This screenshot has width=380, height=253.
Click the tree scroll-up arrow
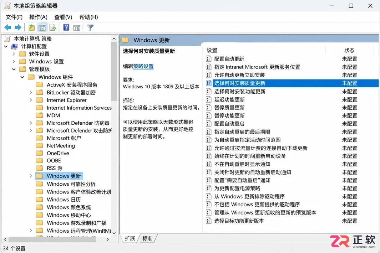(x=114, y=38)
